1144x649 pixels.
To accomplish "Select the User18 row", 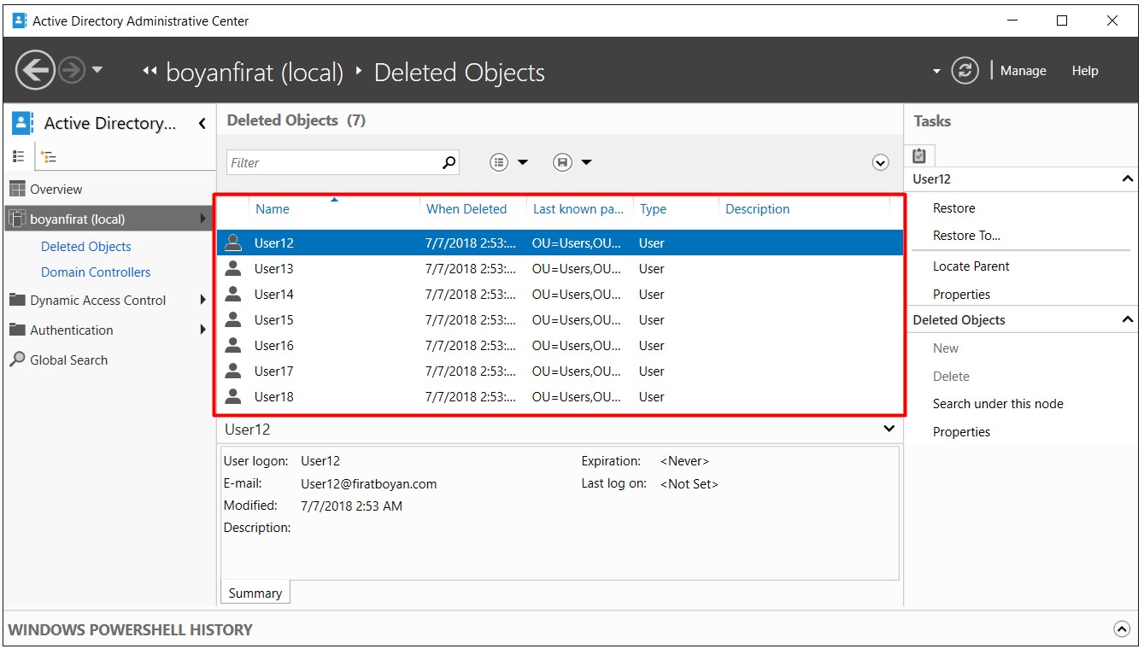I will click(x=560, y=397).
